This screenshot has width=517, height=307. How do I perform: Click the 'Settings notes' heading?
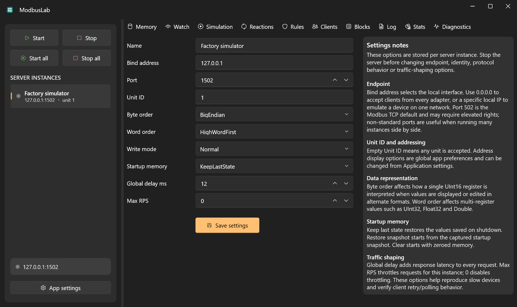pyautogui.click(x=387, y=45)
